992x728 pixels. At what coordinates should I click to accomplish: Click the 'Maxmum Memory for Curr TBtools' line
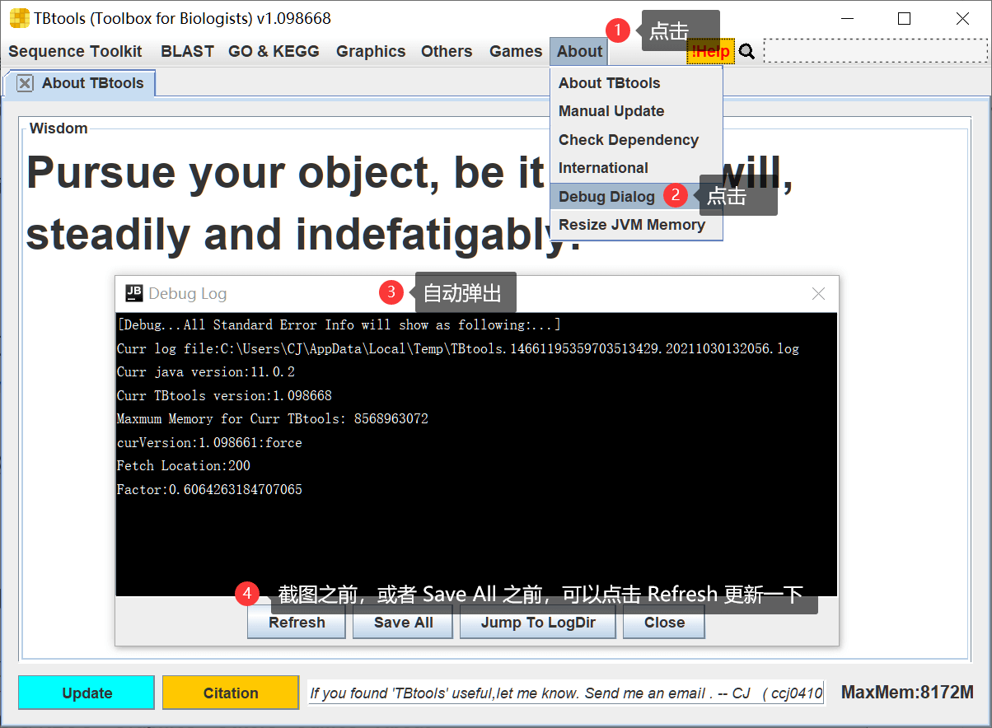tap(273, 418)
